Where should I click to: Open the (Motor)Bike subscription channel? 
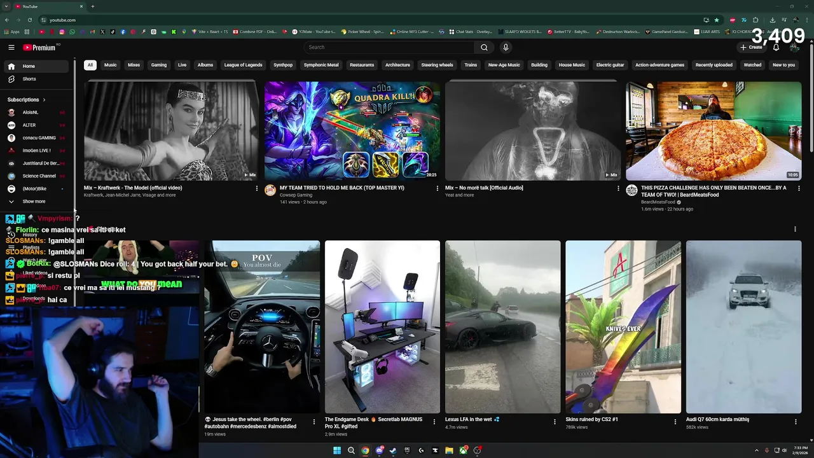click(36, 189)
